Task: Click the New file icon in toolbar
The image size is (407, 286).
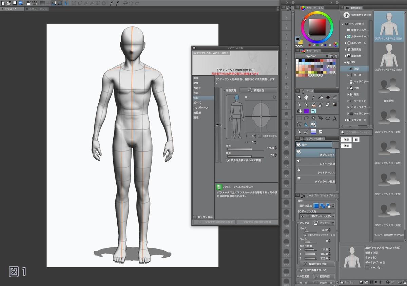Action: coord(3,3)
